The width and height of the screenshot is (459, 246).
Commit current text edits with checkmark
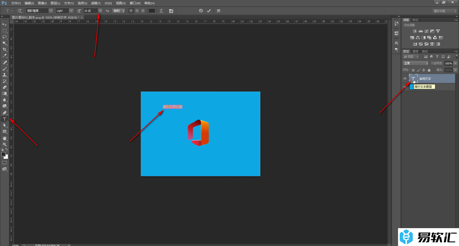point(209,11)
